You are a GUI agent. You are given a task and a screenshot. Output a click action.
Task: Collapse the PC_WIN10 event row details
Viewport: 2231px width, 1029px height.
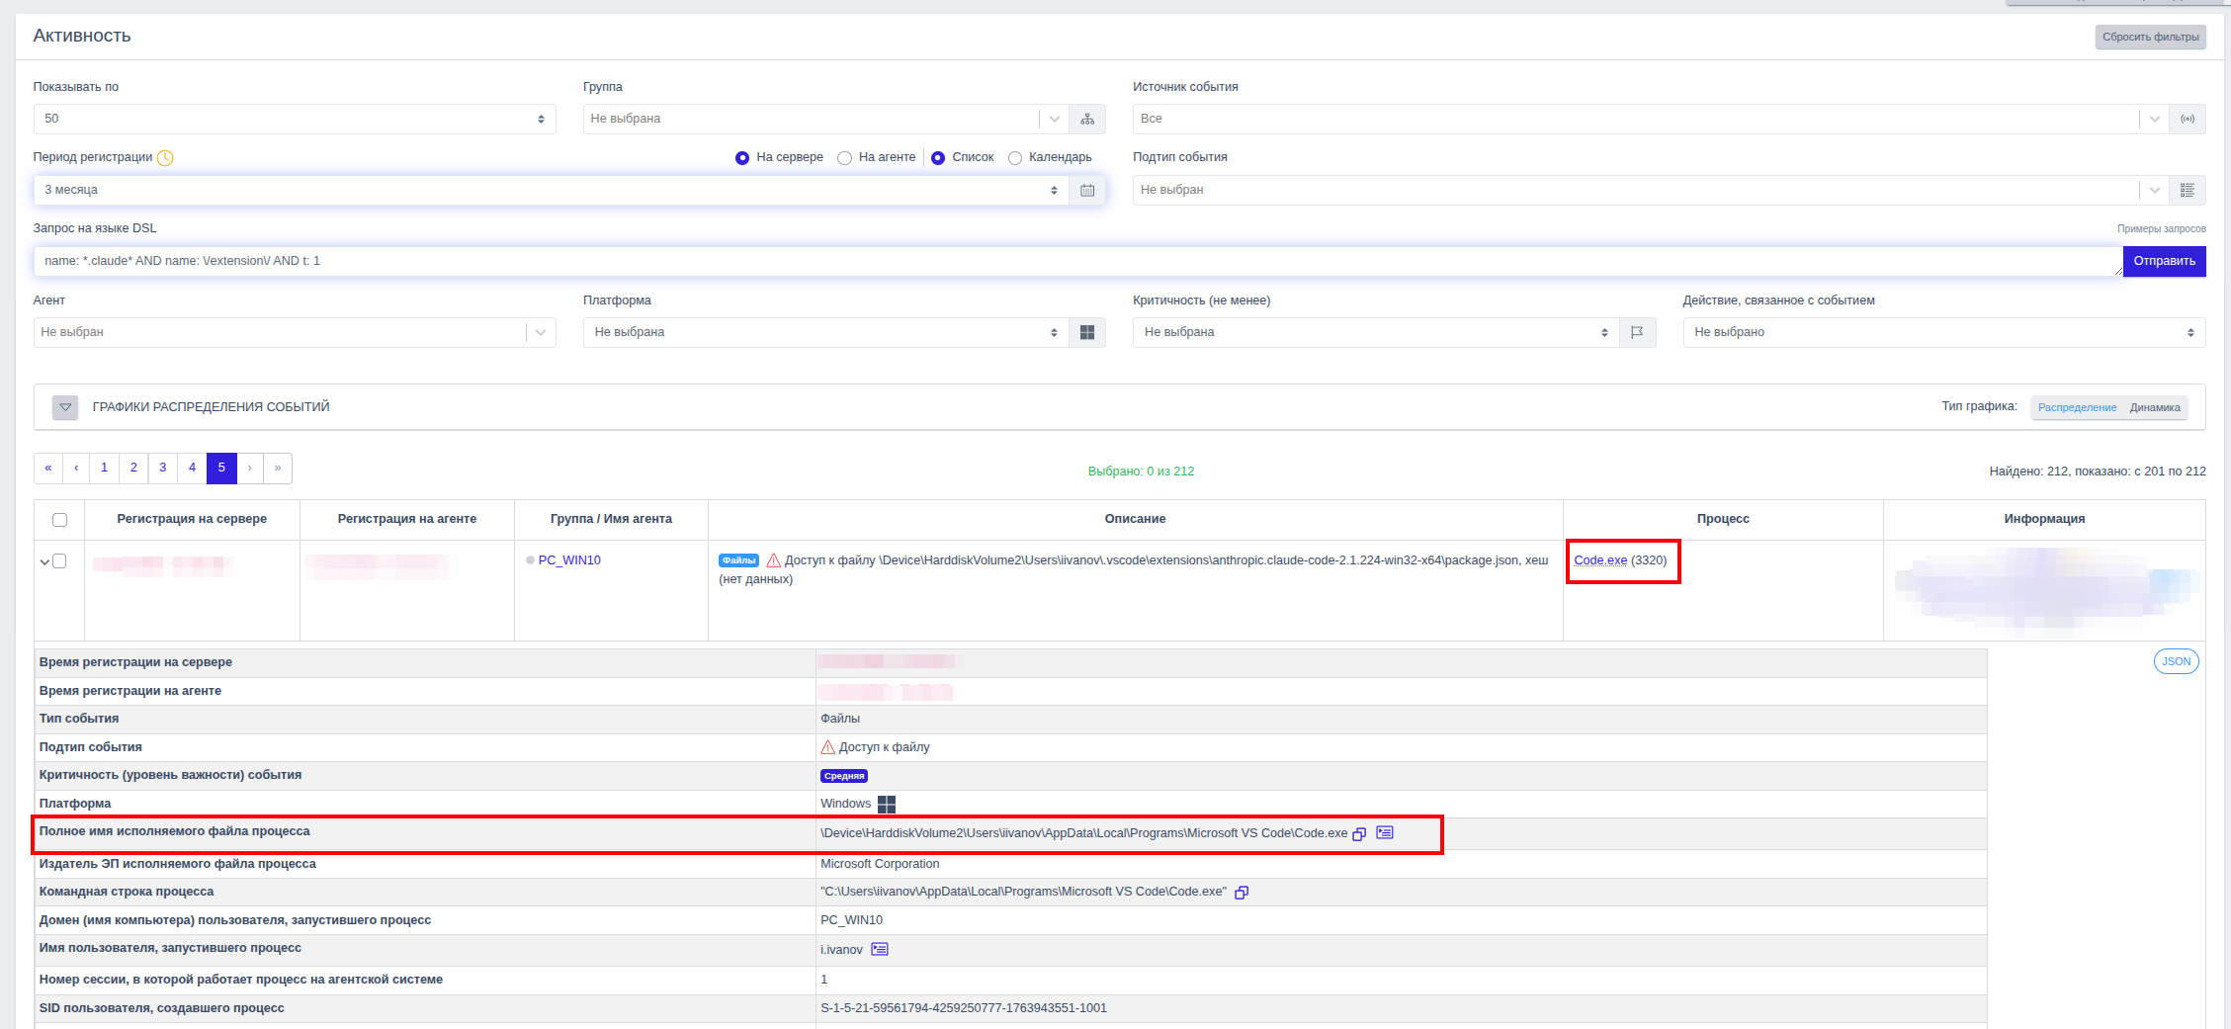(44, 562)
